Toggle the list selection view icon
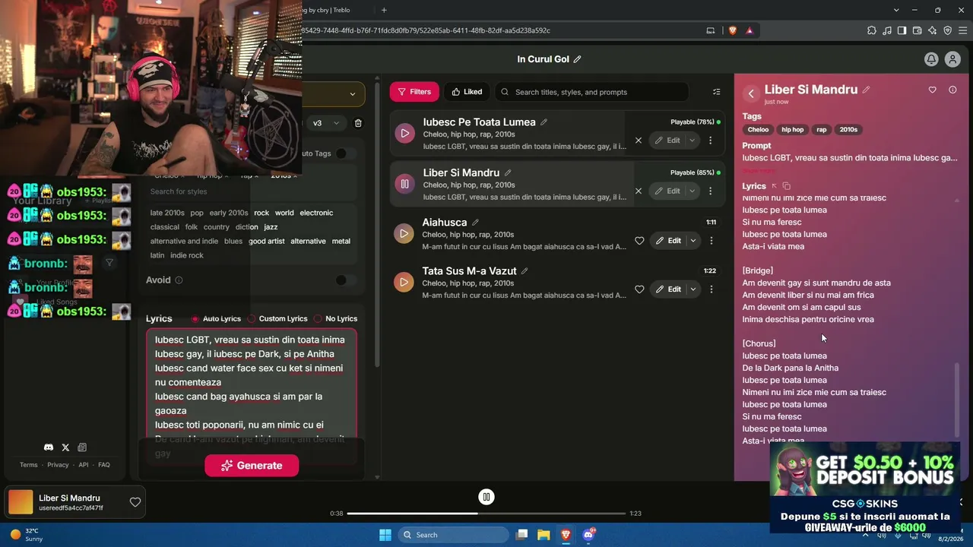Image resolution: width=973 pixels, height=547 pixels. point(716,92)
